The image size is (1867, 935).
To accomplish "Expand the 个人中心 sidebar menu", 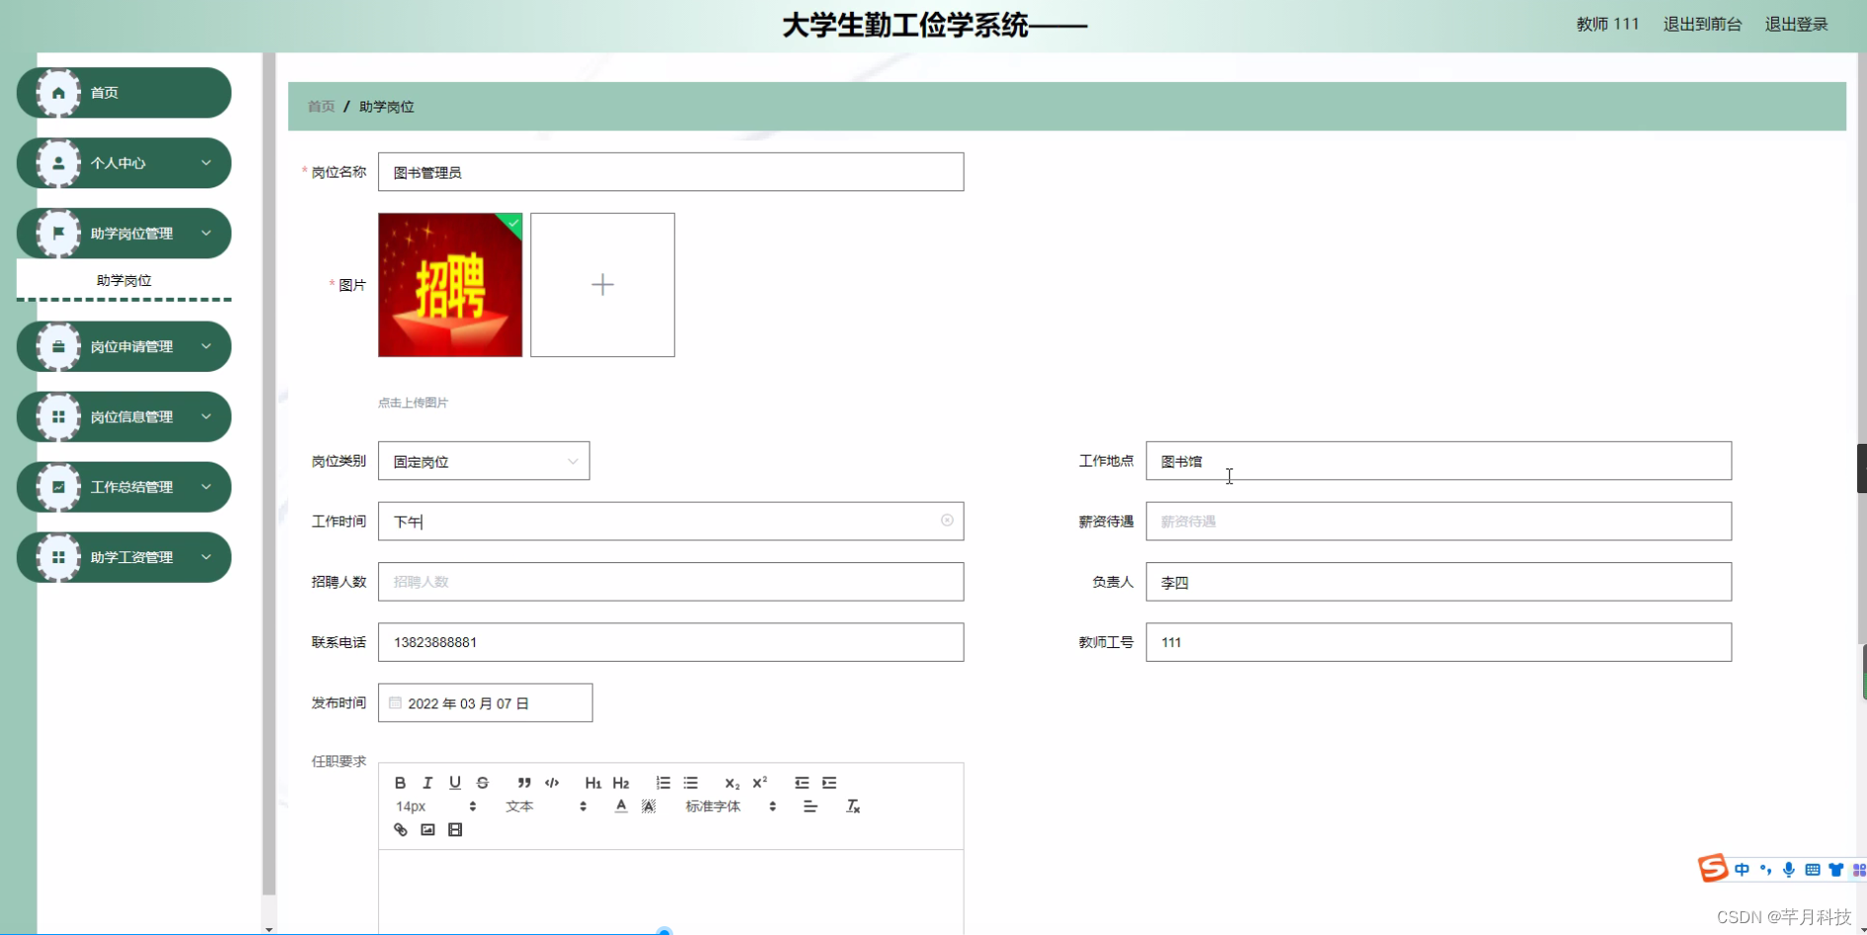I will (x=123, y=163).
